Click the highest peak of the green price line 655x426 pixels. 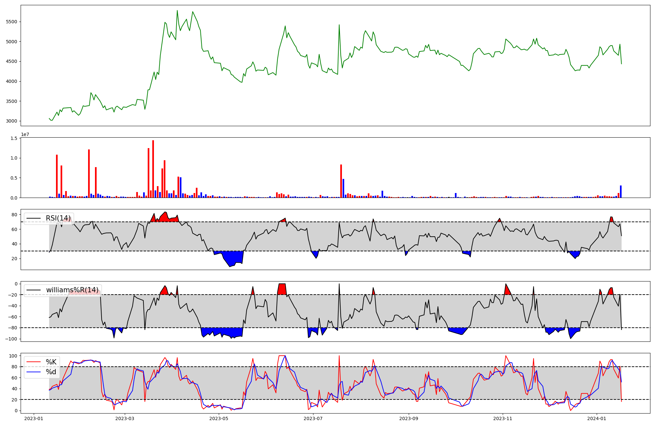[177, 11]
